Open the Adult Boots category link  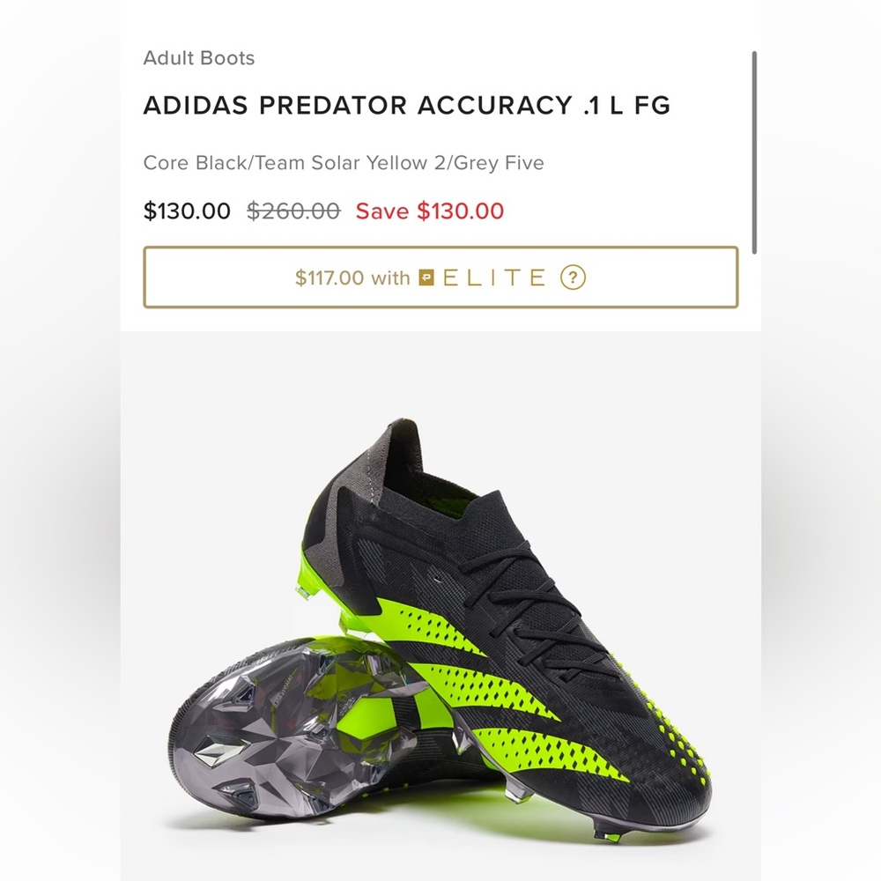click(x=198, y=58)
